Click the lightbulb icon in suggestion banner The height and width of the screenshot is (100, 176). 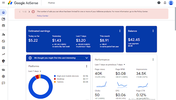[30, 58]
